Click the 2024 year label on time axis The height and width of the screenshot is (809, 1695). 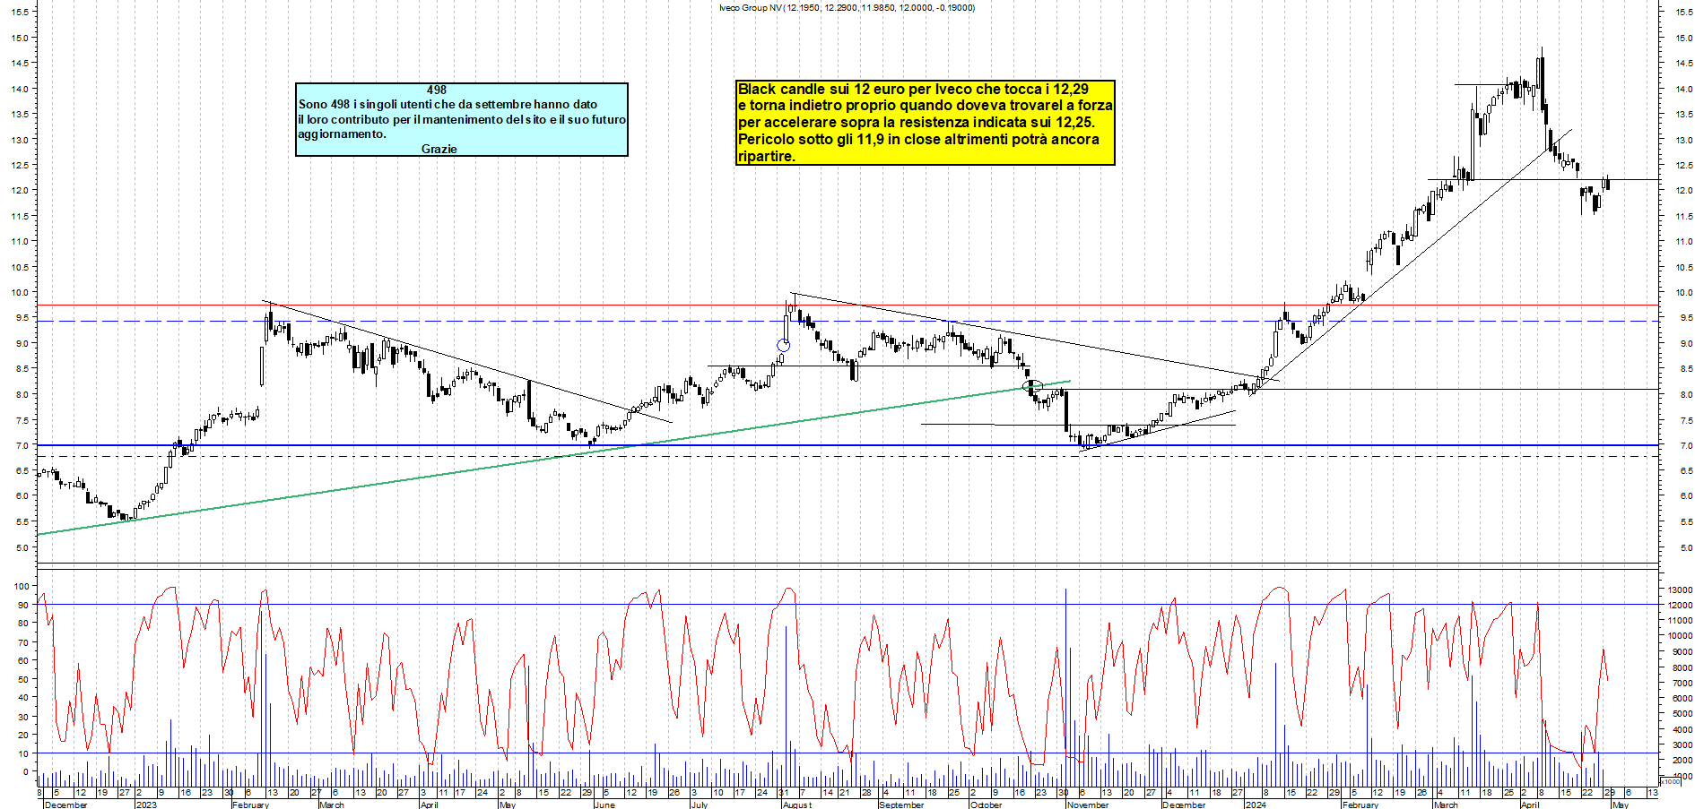click(1256, 805)
